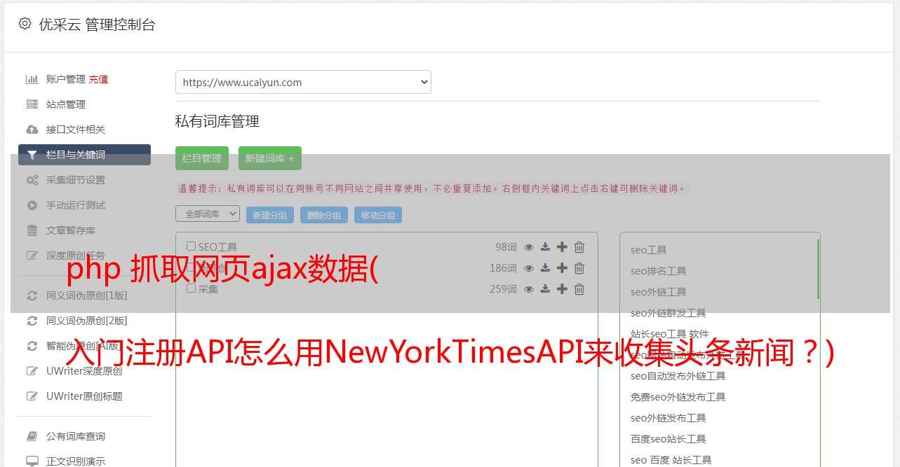Click the download icon on the 186词 row

(x=545, y=268)
